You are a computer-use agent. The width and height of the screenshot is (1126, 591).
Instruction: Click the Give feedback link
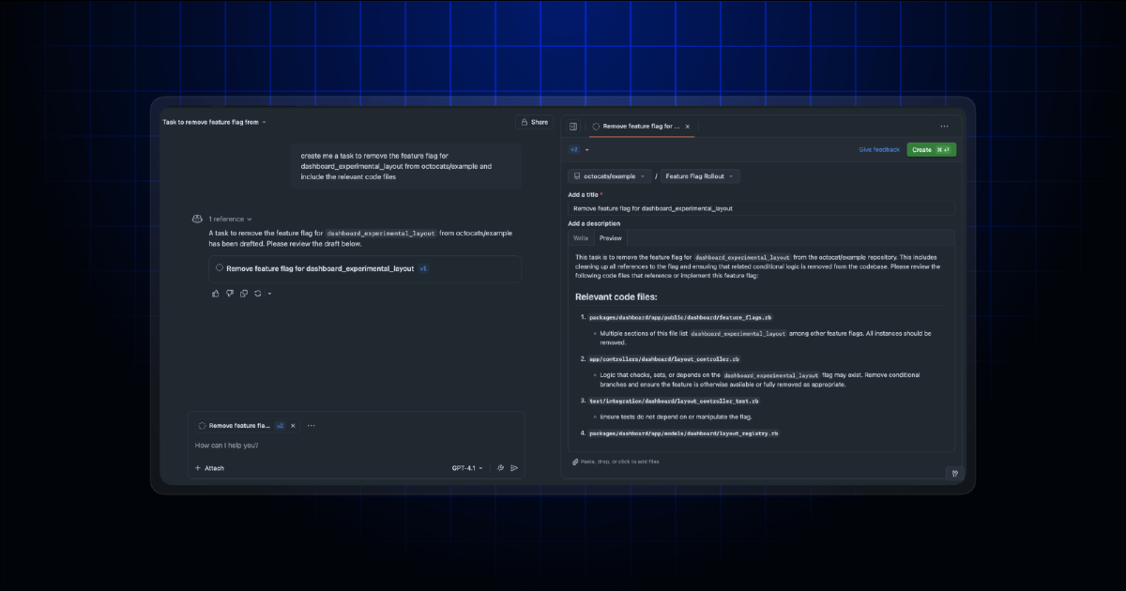878,150
